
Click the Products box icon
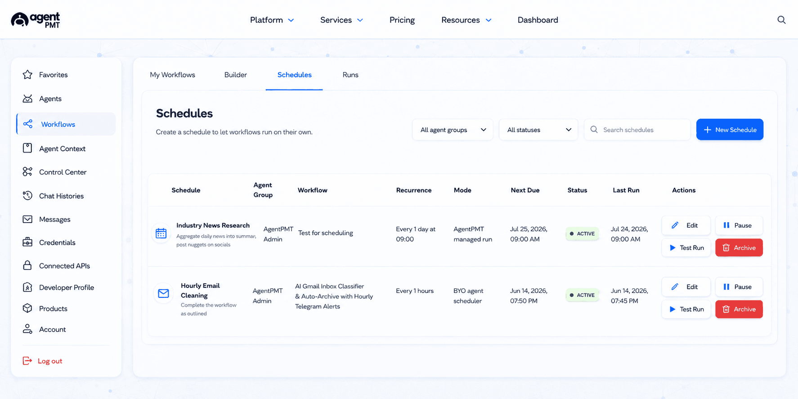(27, 308)
